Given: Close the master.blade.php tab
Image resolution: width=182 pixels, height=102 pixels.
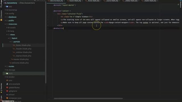Looking at the screenshot, I should coord(82,1).
